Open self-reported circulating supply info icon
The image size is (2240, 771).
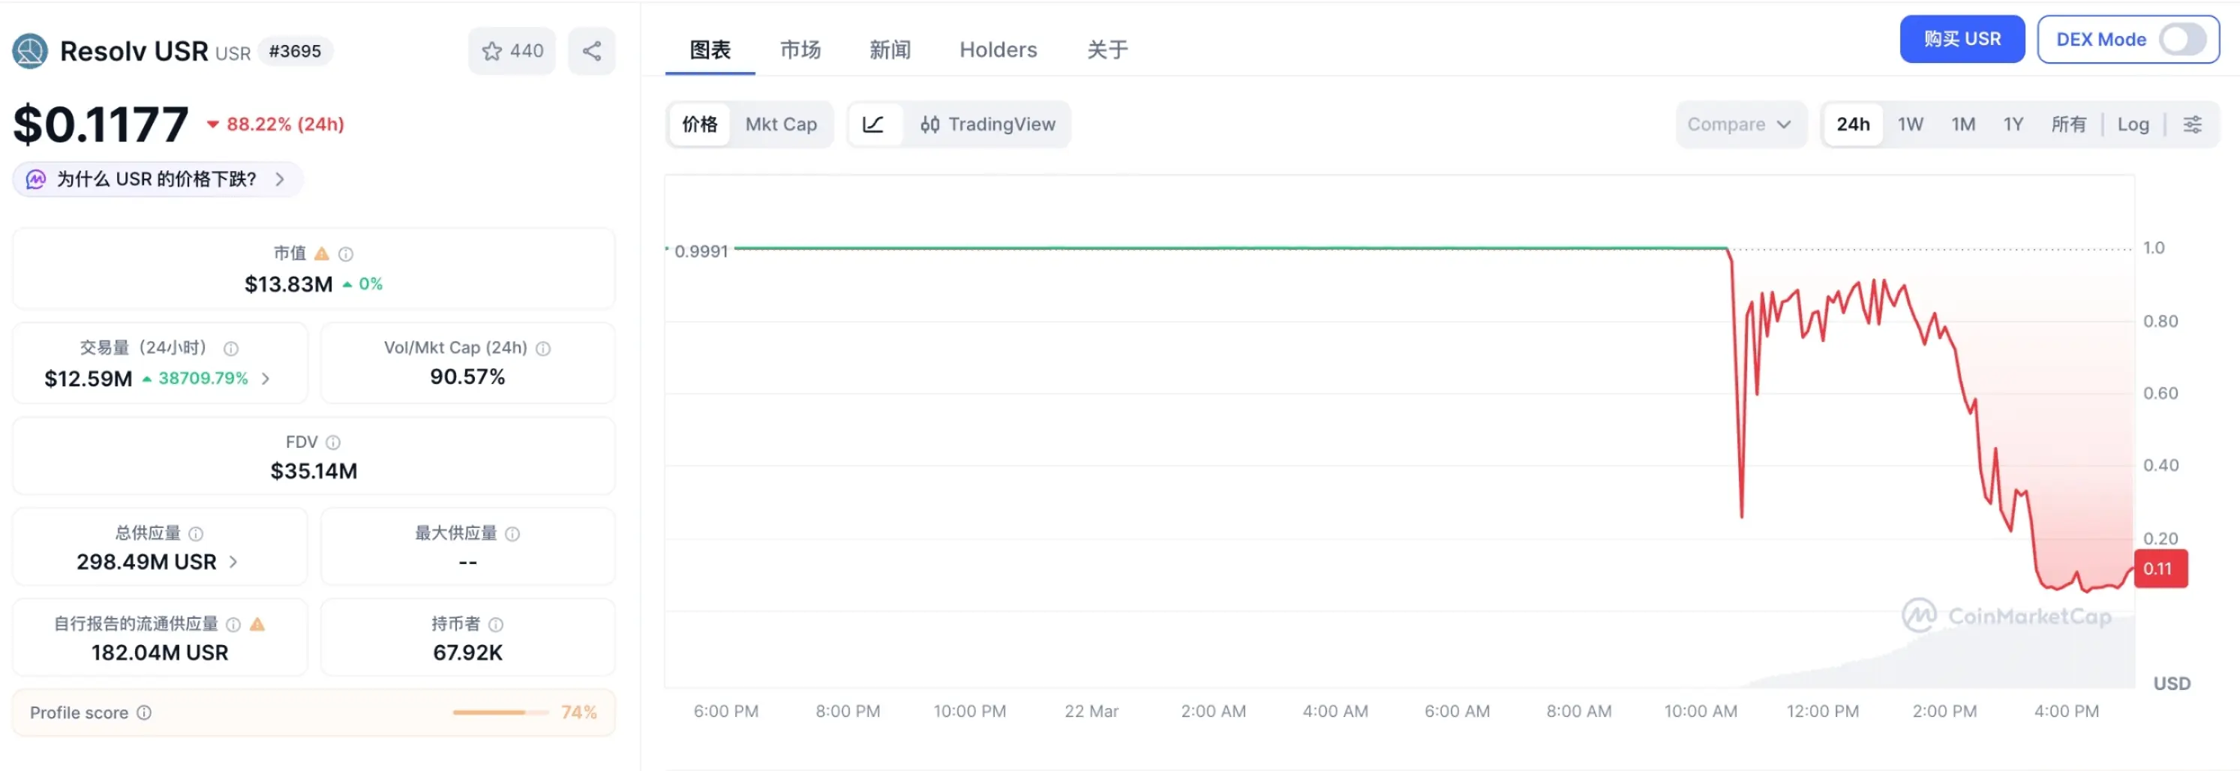234,624
